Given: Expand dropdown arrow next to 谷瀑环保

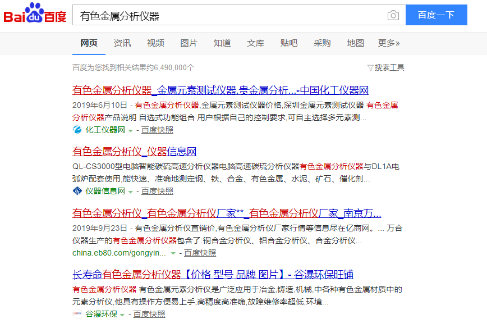Looking at the screenshot, I should tap(122, 315).
